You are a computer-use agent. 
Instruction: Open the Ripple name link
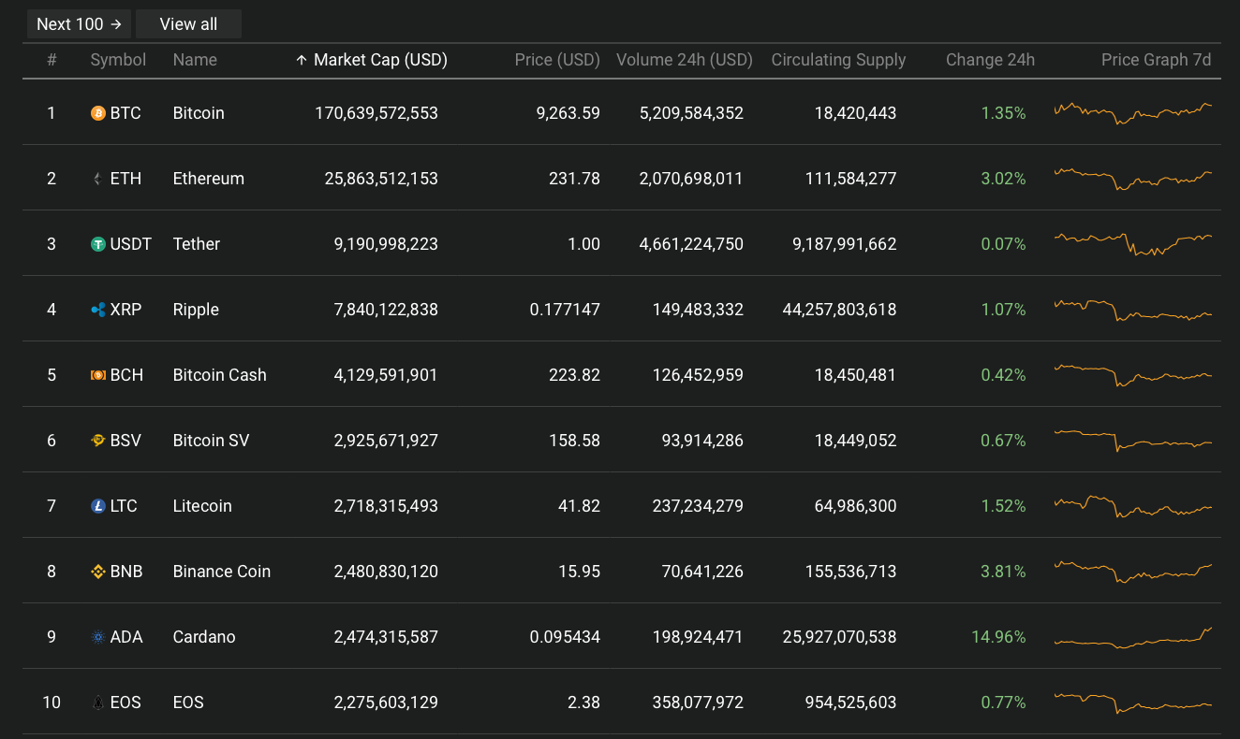pyautogui.click(x=196, y=310)
